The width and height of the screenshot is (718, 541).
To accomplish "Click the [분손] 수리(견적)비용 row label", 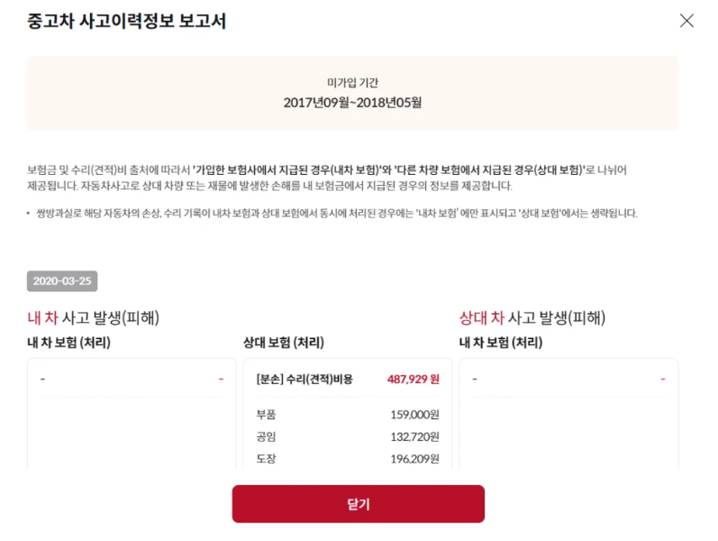I will click(x=304, y=380).
